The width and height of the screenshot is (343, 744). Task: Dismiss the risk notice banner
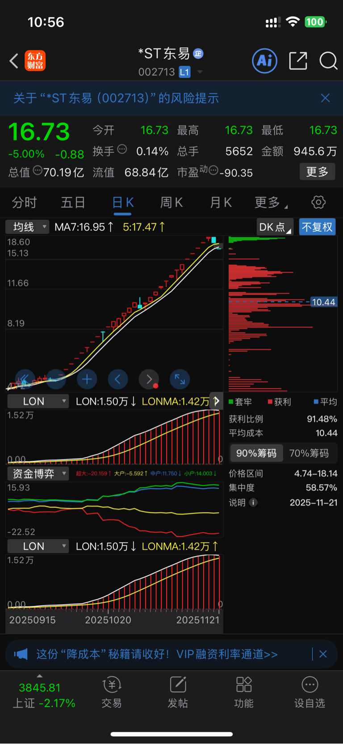coord(325,98)
